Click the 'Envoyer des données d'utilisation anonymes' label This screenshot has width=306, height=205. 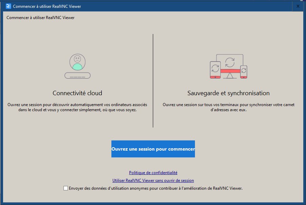coord(156,188)
